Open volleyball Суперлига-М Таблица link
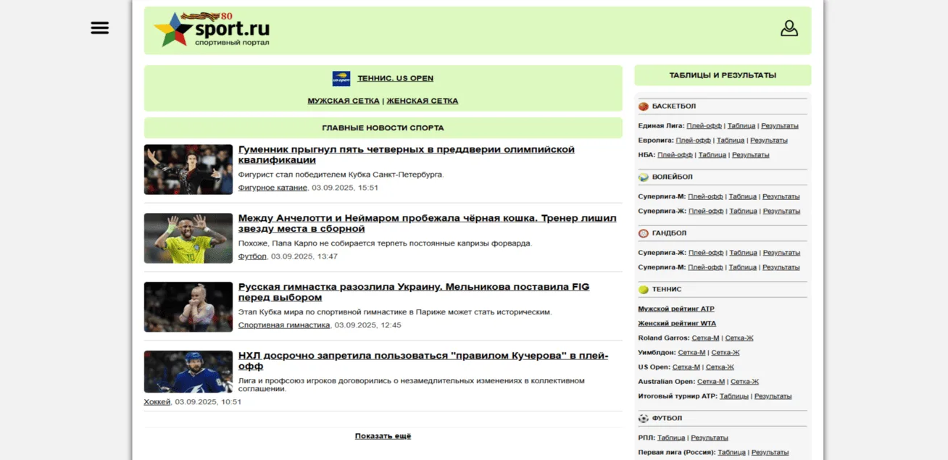948x460 pixels. [743, 197]
